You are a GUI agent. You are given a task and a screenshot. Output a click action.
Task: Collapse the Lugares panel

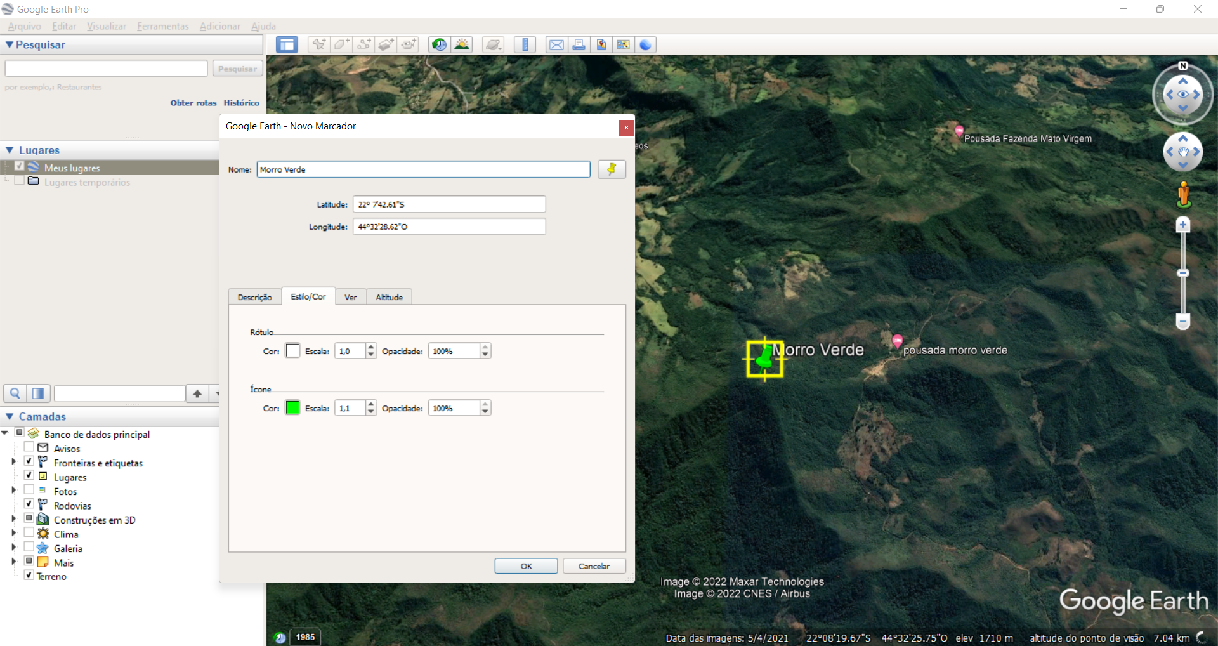(10, 150)
